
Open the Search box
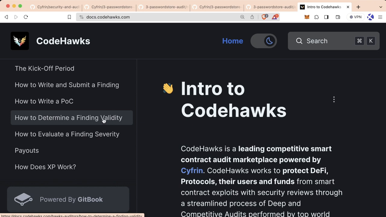tap(334, 41)
